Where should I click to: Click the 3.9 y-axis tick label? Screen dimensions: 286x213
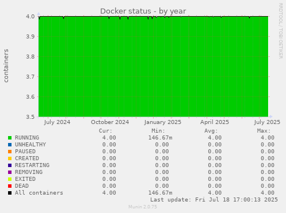click(30, 36)
